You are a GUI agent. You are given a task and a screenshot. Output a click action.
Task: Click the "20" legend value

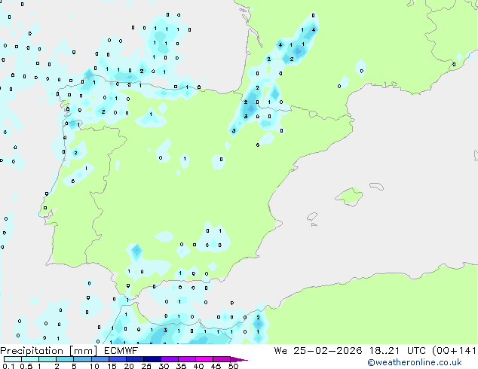[x=129, y=366]
